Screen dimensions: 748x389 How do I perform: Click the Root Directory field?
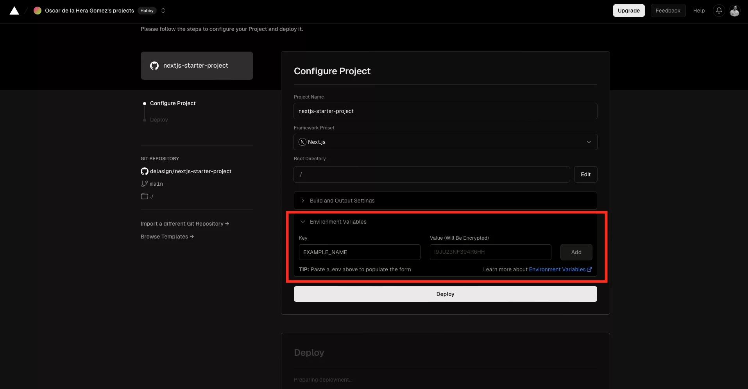pyautogui.click(x=431, y=174)
